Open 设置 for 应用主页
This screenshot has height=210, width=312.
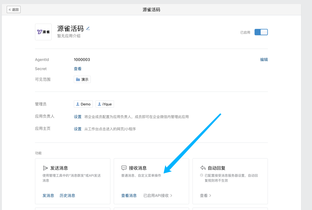pyautogui.click(x=78, y=129)
